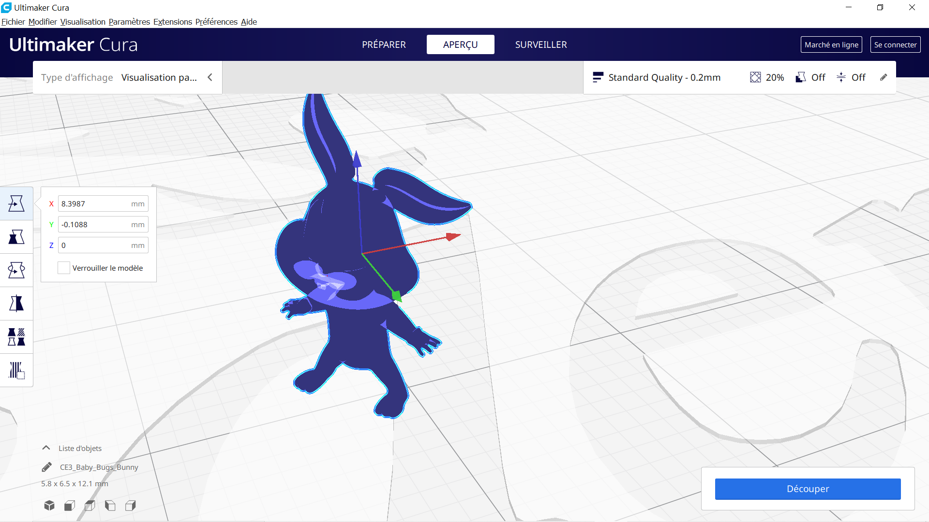Select CE3_Baby_Bugs_Bunny in object list
This screenshot has width=929, height=522.
point(99,467)
